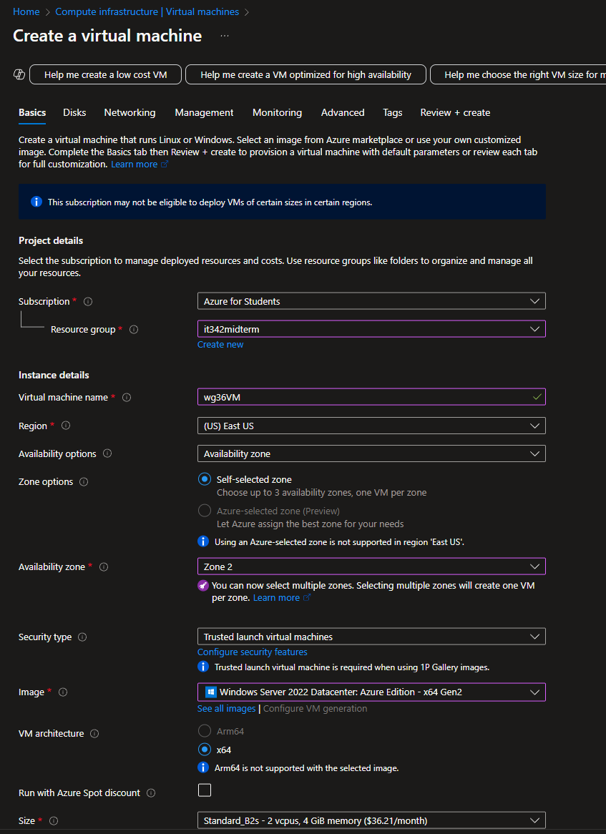This screenshot has height=834, width=606.
Task: Select the Self-selected zone radio option
Action: (x=205, y=480)
